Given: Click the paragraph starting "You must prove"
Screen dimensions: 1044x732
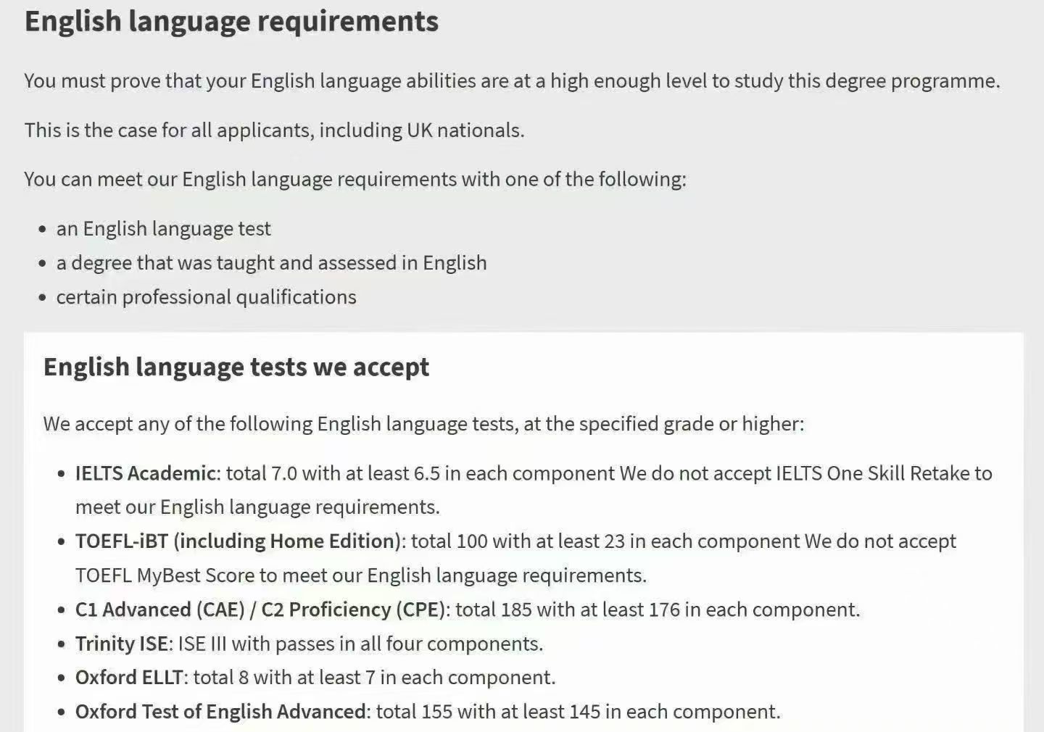Looking at the screenshot, I should coord(511,80).
